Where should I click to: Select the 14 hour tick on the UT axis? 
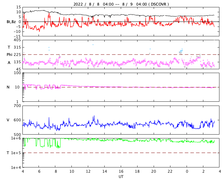105,171
